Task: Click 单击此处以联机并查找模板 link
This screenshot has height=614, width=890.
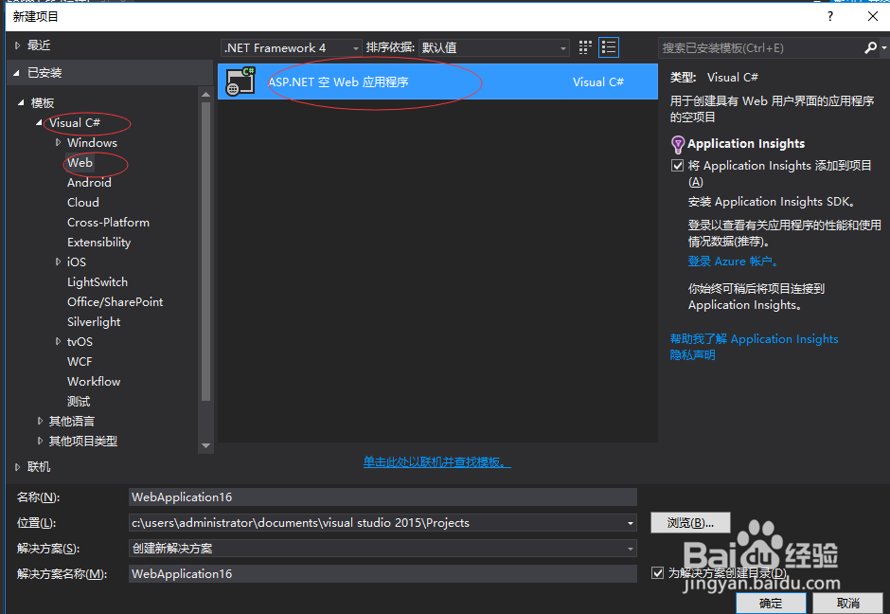Action: coord(437,462)
